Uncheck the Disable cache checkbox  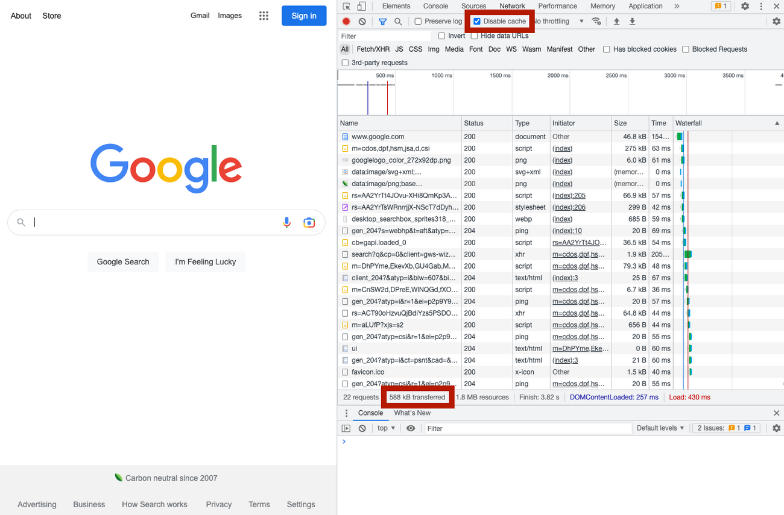point(477,21)
